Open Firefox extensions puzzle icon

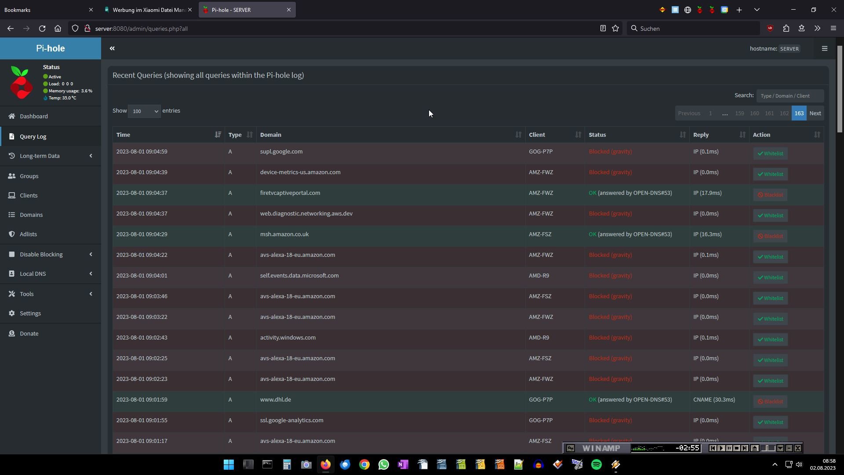pyautogui.click(x=786, y=29)
